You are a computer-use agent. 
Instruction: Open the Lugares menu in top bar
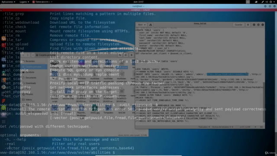pos(24,2)
